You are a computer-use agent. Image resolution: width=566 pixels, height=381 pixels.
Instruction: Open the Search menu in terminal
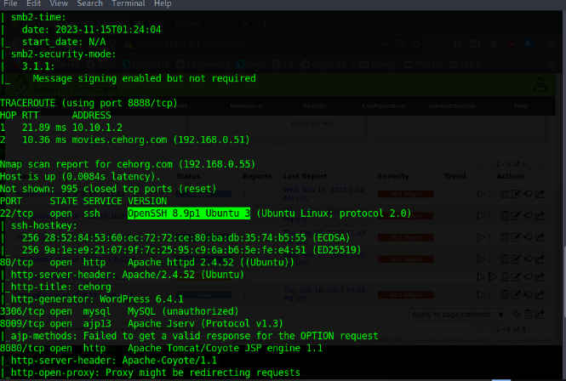[89, 3]
